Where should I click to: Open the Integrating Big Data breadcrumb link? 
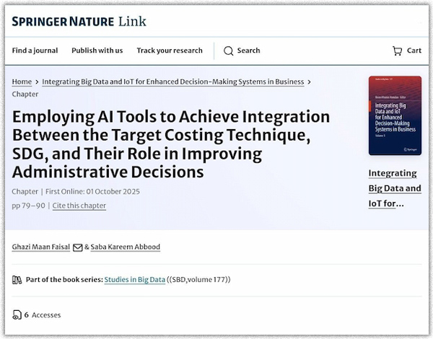coord(172,82)
